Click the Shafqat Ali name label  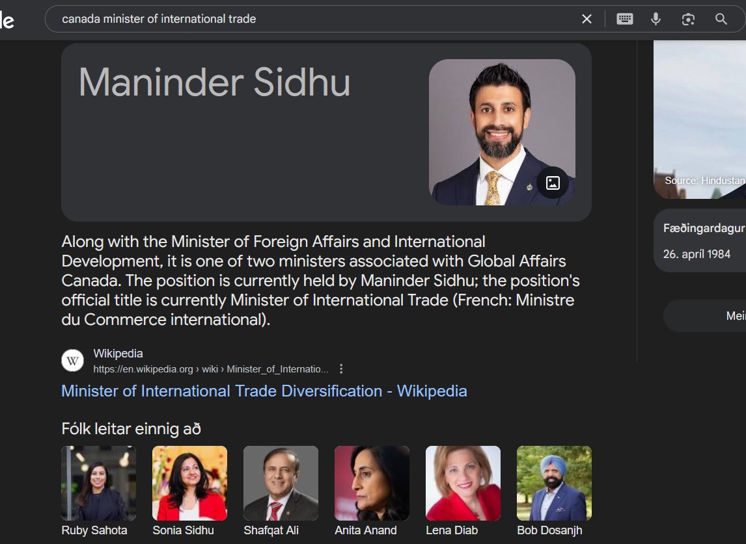coord(271,530)
